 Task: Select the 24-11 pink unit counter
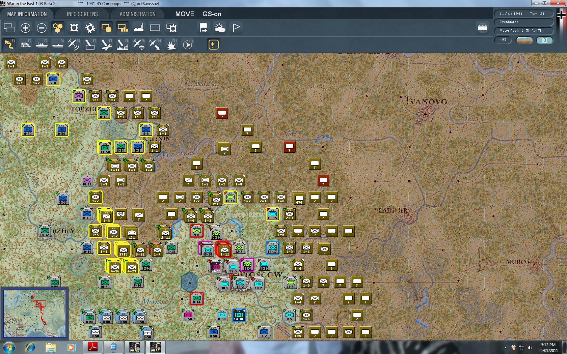(x=216, y=267)
